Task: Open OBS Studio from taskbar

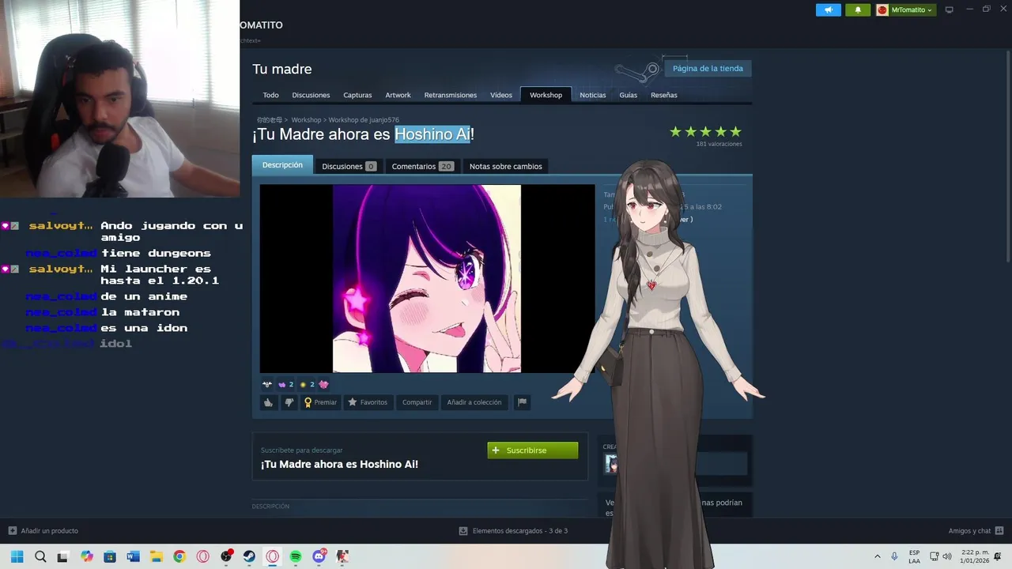Action: (227, 556)
